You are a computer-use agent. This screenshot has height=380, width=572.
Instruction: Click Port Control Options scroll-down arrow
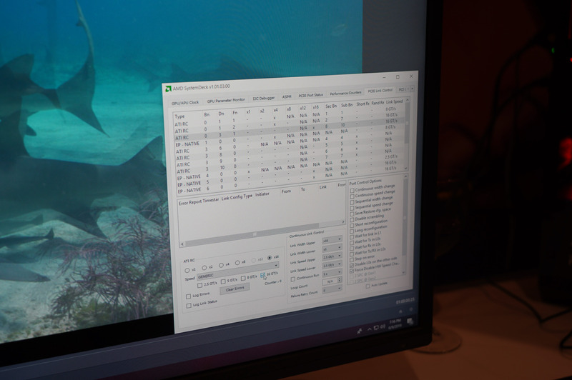403,272
